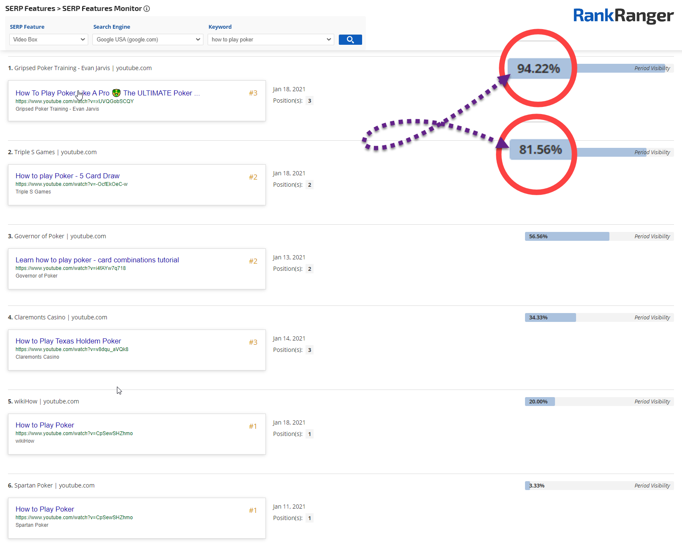
Task: Click the #3 rank in the Gripsed Poker card
Action: (x=253, y=93)
